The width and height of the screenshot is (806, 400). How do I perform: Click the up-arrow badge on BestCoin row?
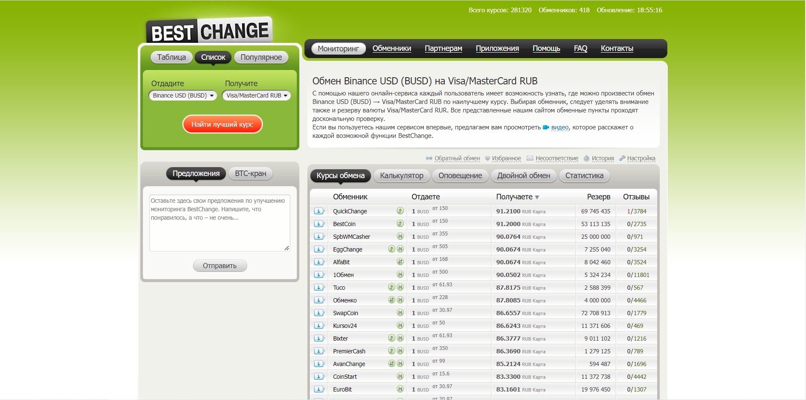point(400,224)
